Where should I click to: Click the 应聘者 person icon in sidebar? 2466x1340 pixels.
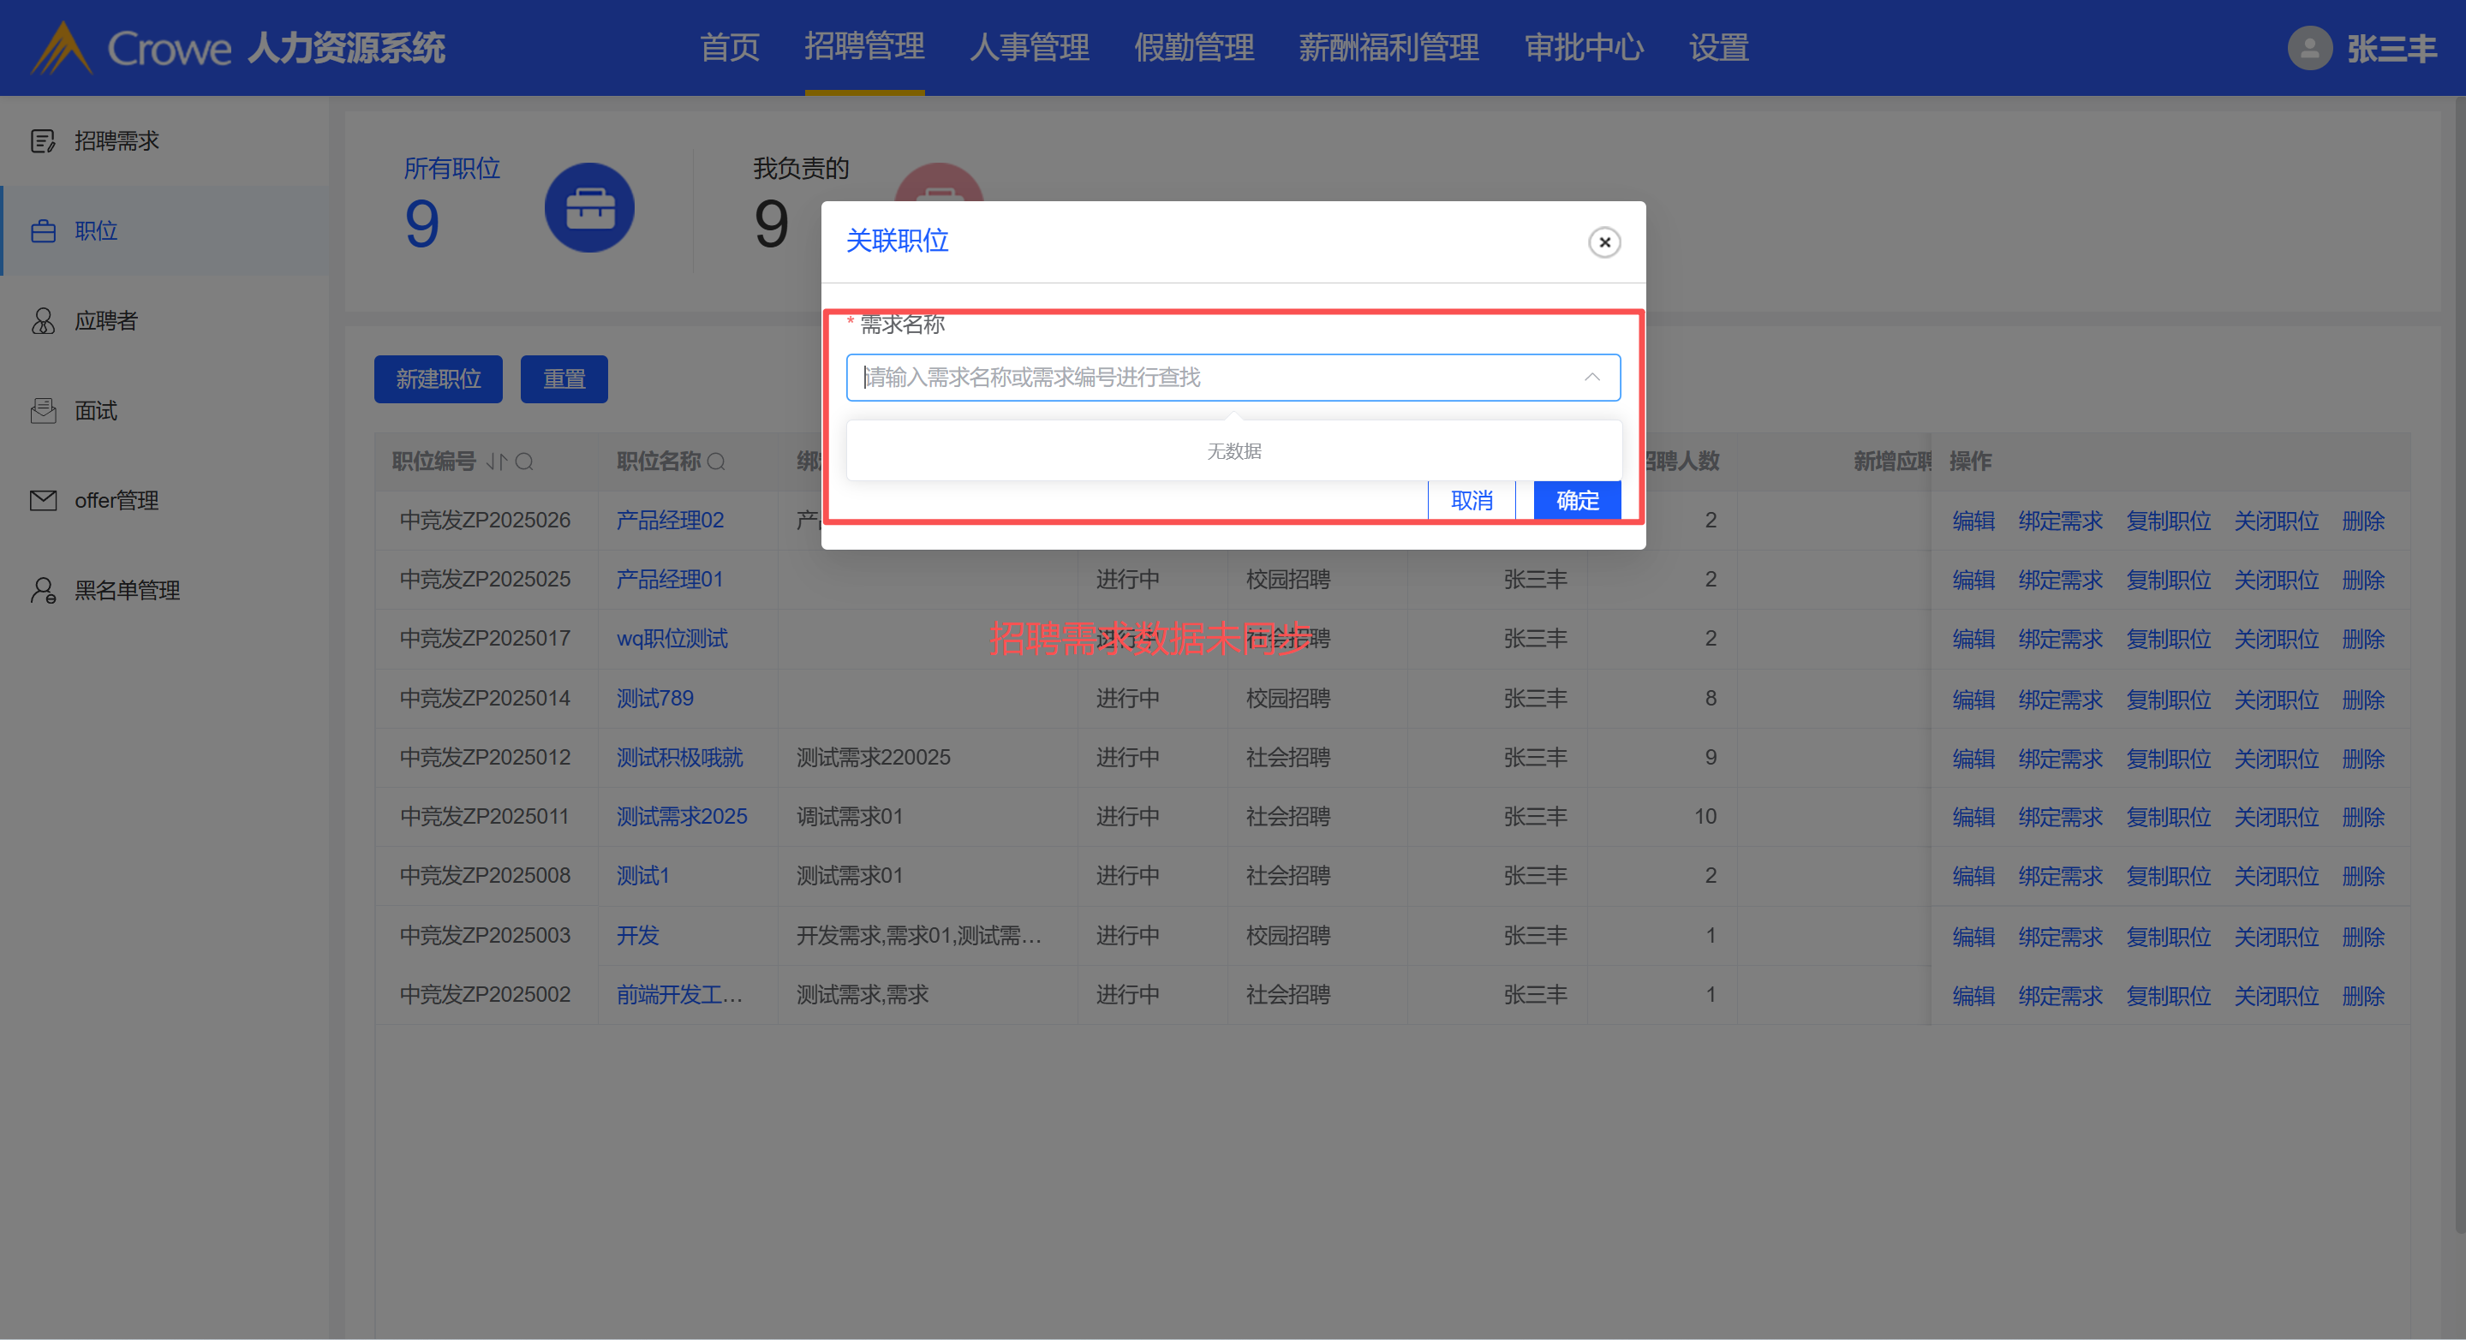click(x=42, y=320)
